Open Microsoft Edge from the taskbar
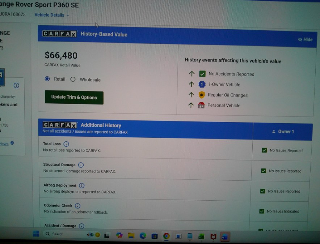 coord(143,236)
